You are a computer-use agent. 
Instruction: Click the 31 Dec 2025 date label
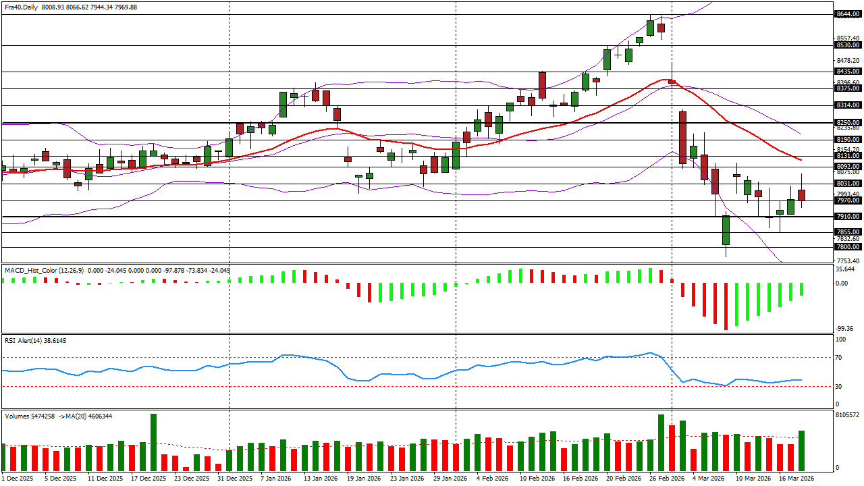coord(235,479)
